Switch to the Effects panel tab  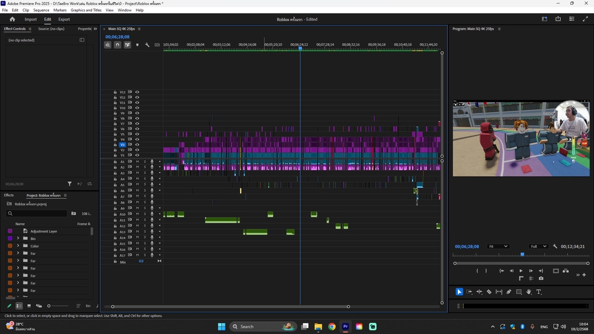pyautogui.click(x=9, y=195)
